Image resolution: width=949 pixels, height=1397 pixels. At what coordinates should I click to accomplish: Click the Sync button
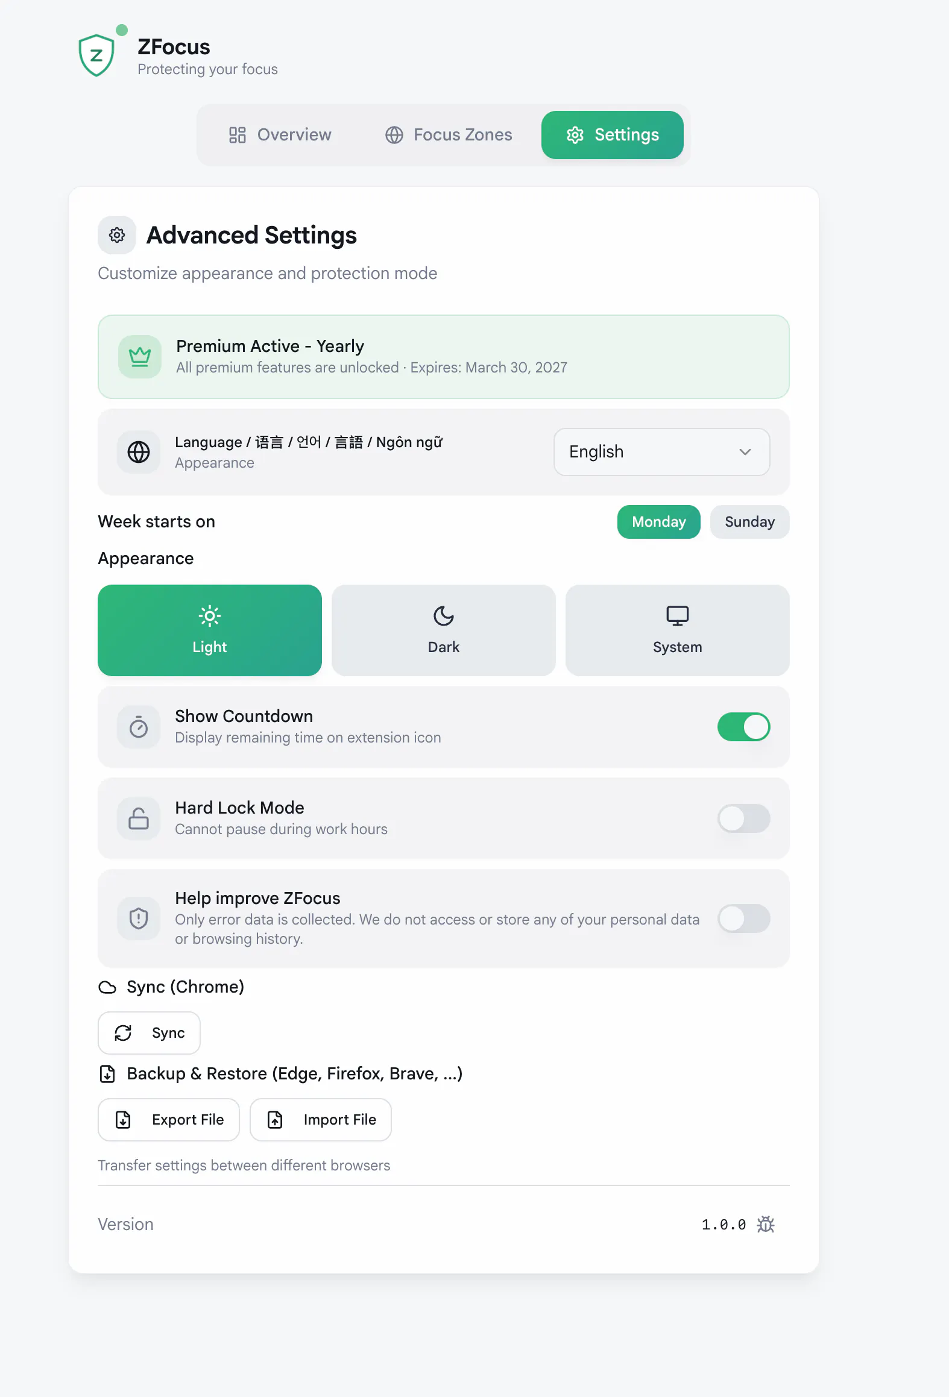(x=149, y=1033)
